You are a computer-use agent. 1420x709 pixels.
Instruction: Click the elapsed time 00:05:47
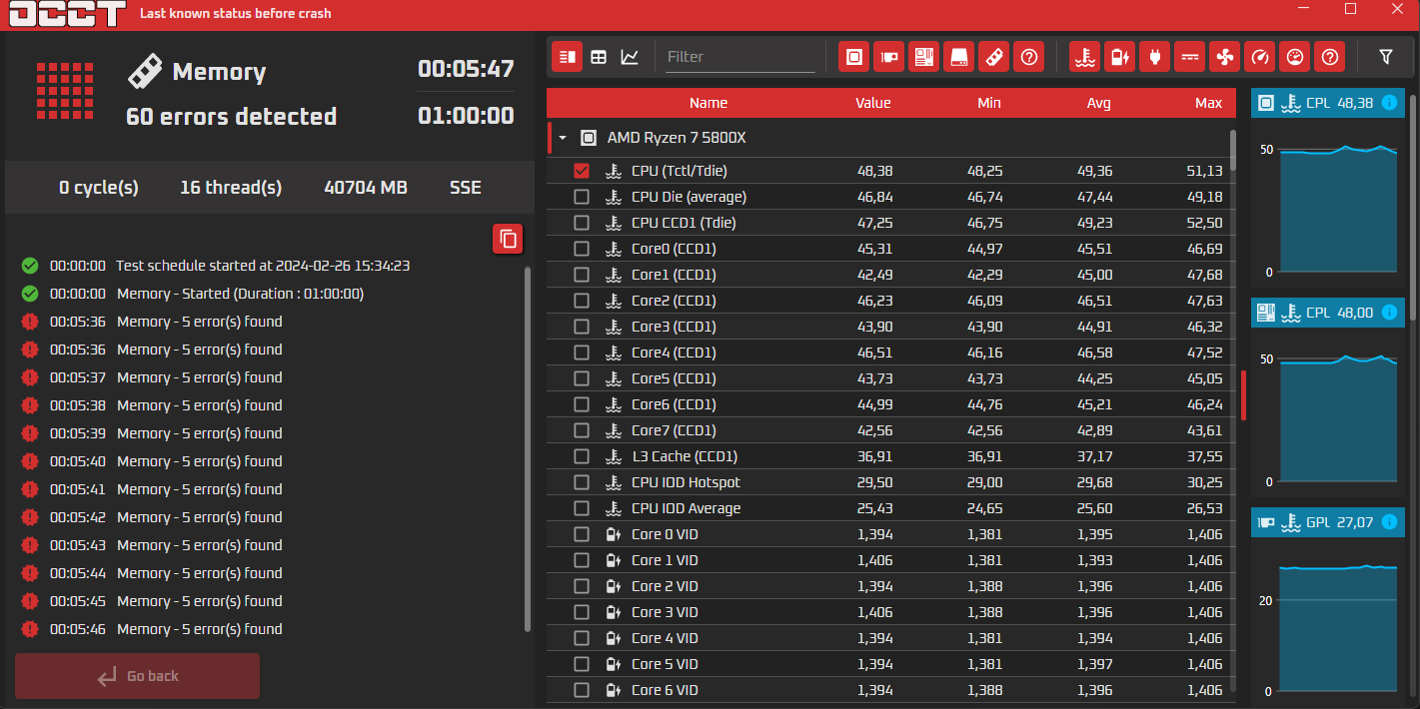[466, 69]
